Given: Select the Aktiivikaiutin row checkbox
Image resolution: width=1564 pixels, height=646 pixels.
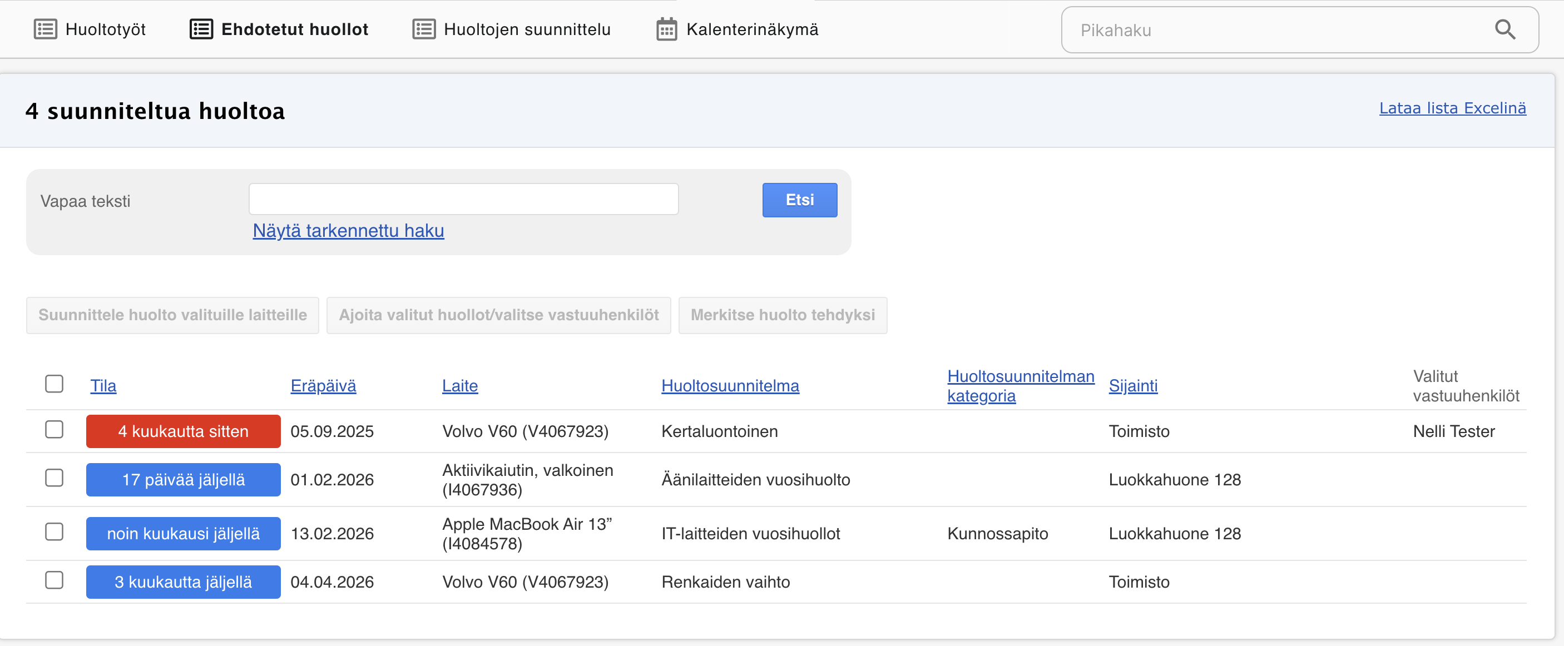Looking at the screenshot, I should click(54, 478).
